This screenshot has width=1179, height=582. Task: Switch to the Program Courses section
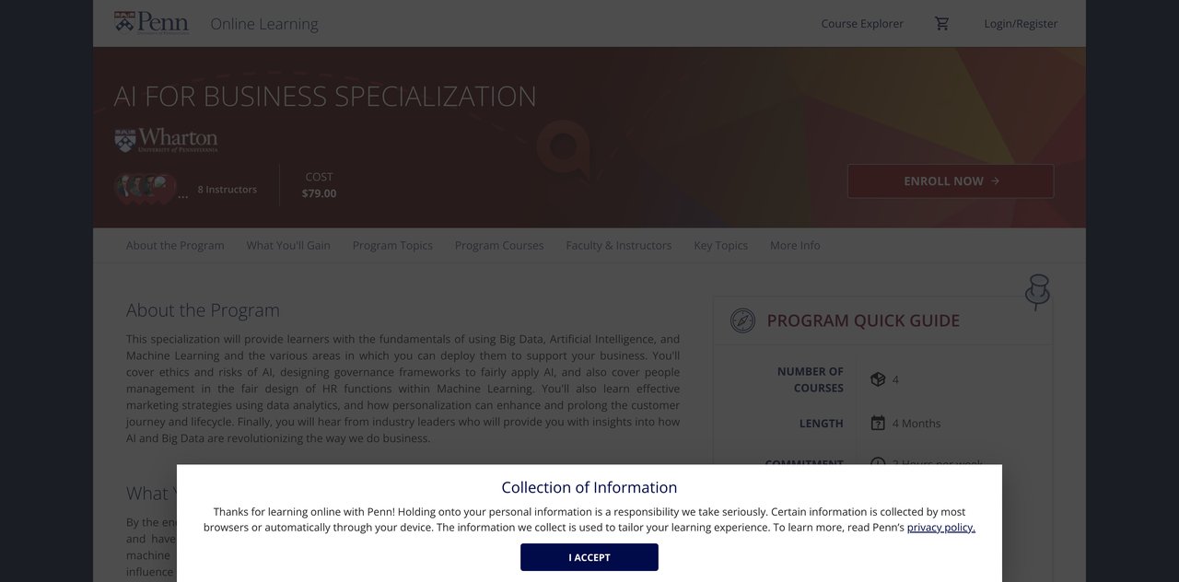click(x=499, y=245)
